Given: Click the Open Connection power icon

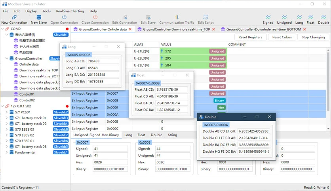Looking at the screenshot, I should tap(64, 17).
